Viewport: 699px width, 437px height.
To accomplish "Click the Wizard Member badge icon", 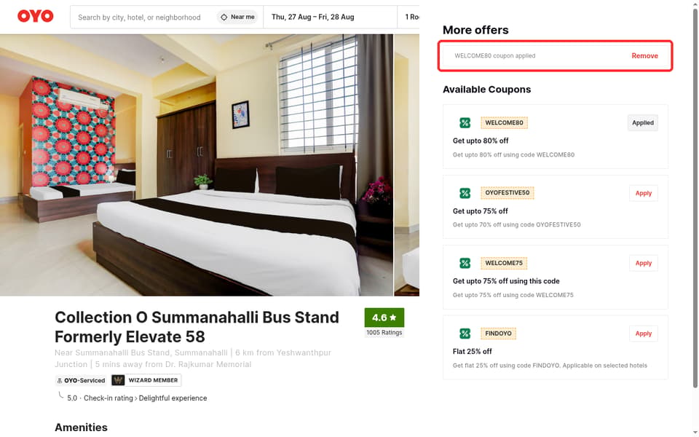I will pyautogui.click(x=118, y=380).
